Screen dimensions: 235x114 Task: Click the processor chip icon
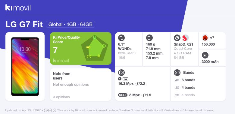pyautogui.click(x=177, y=38)
